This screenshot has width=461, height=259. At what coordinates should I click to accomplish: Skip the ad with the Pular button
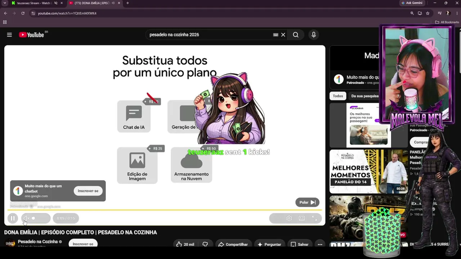[307, 202]
